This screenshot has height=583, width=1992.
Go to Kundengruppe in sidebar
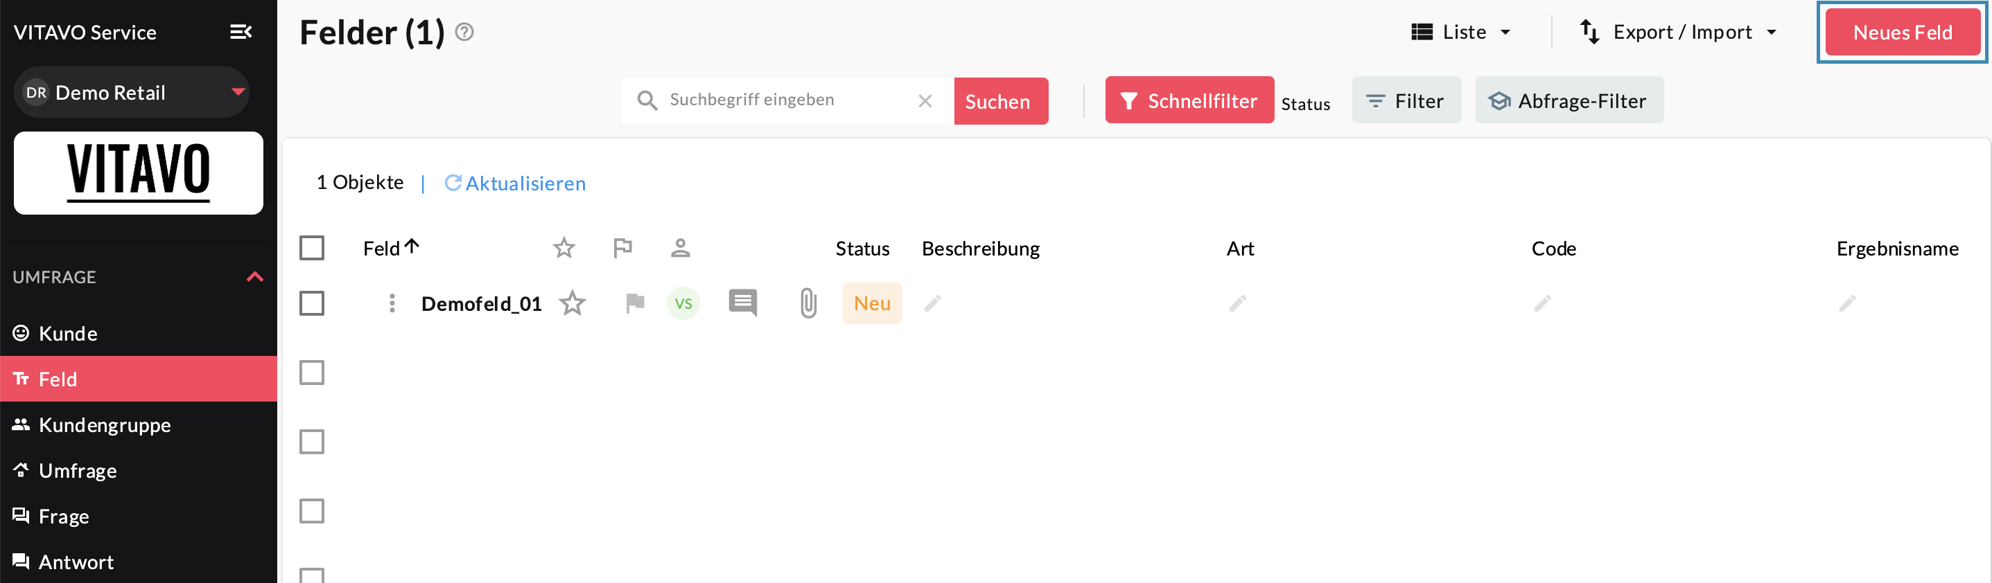105,425
